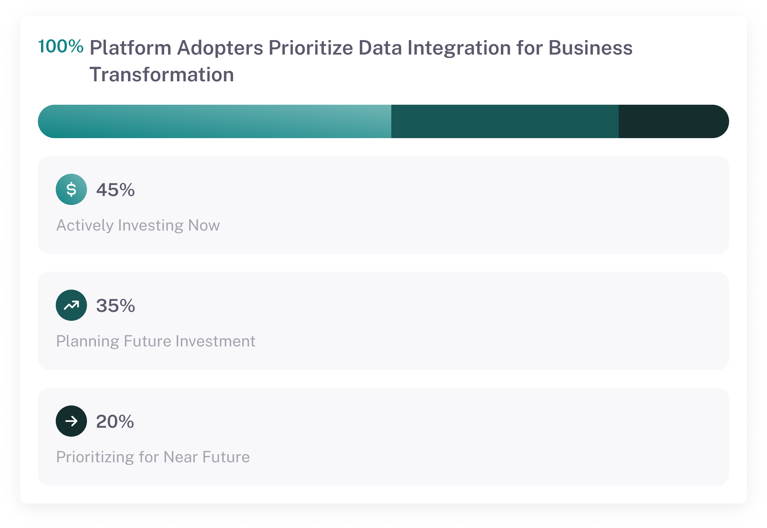Click the word Transformation in the title
Screen dimensions: 767x528
(162, 74)
